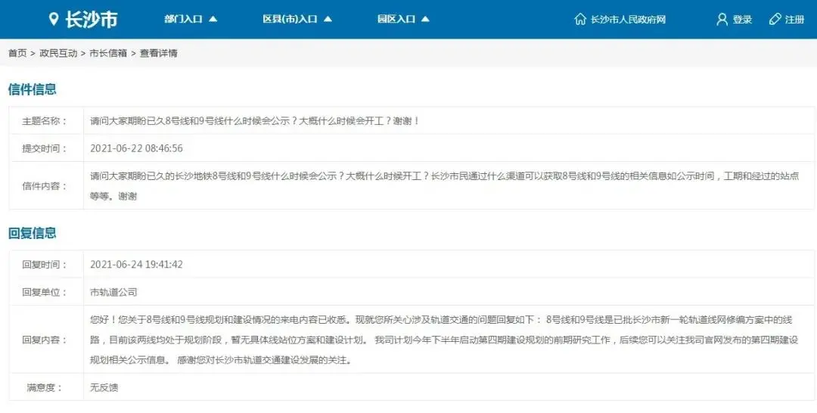This screenshot has width=817, height=413.
Task: Click the pencil edit icon beside 注册
Action: pyautogui.click(x=775, y=19)
